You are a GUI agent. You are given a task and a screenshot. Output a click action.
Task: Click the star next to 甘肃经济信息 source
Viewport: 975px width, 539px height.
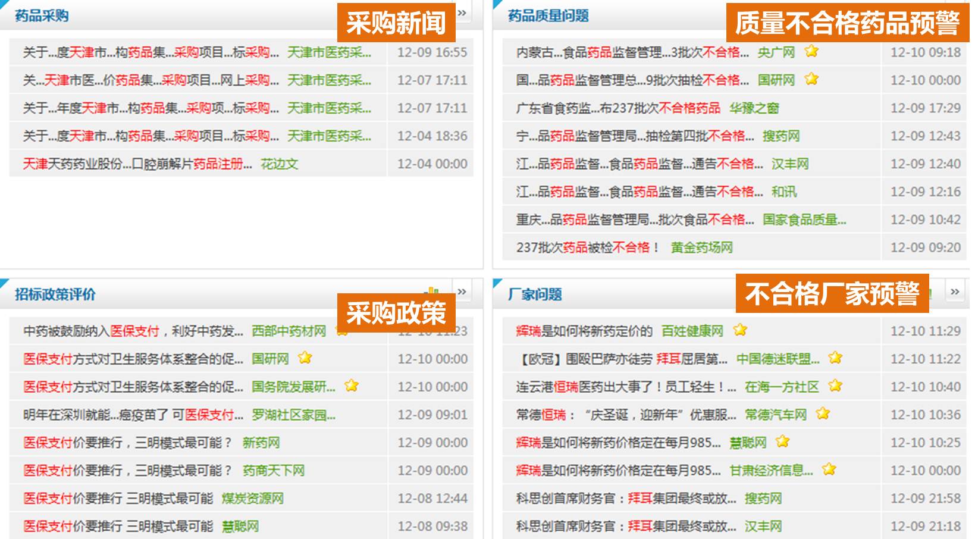coord(829,469)
